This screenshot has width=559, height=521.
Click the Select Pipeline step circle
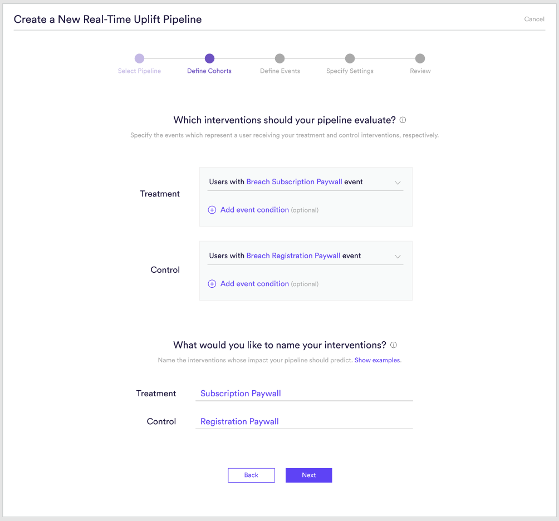(x=139, y=58)
